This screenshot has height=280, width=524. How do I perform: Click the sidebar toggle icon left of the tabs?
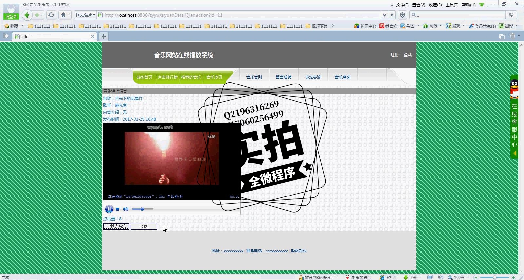coord(6,36)
